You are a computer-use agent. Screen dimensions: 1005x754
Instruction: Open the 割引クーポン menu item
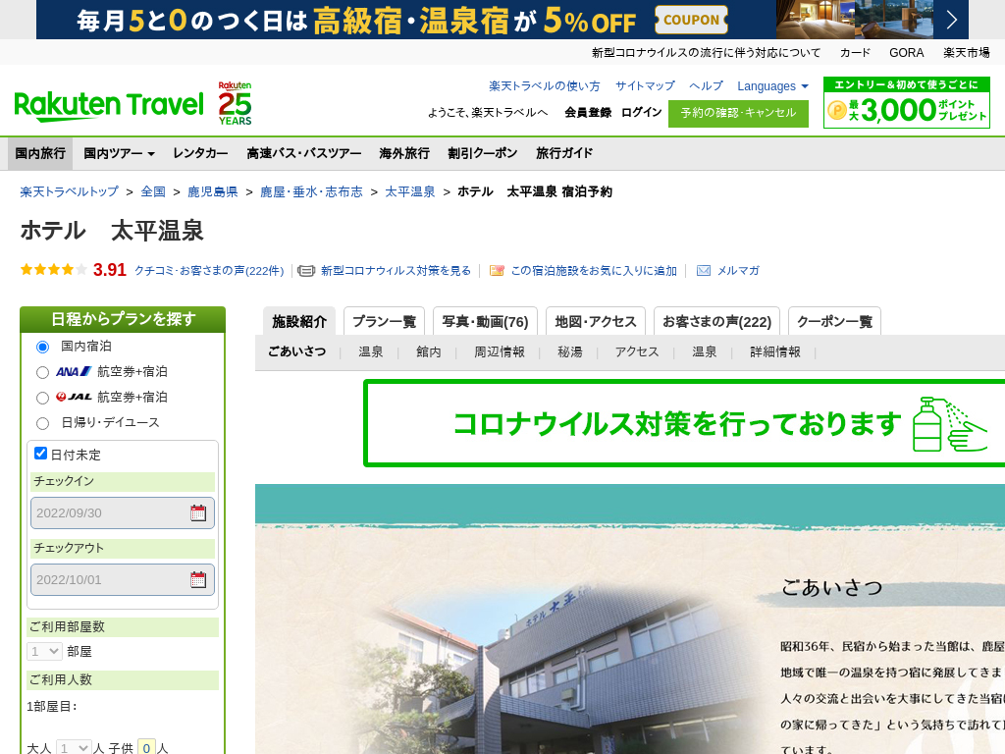pos(483,153)
